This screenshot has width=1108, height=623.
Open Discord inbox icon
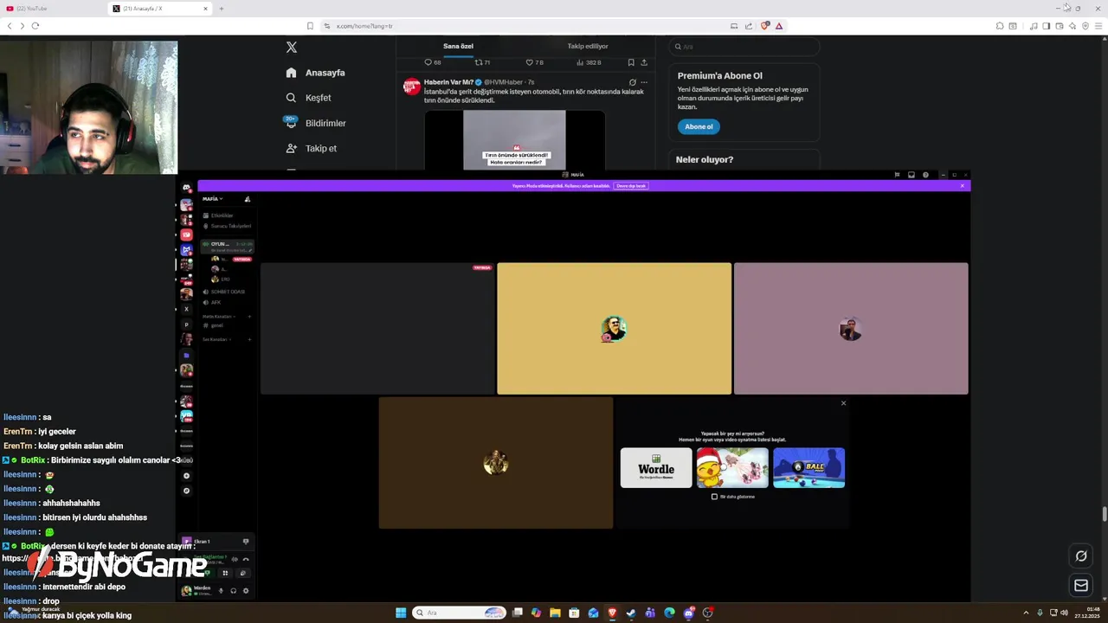911,175
